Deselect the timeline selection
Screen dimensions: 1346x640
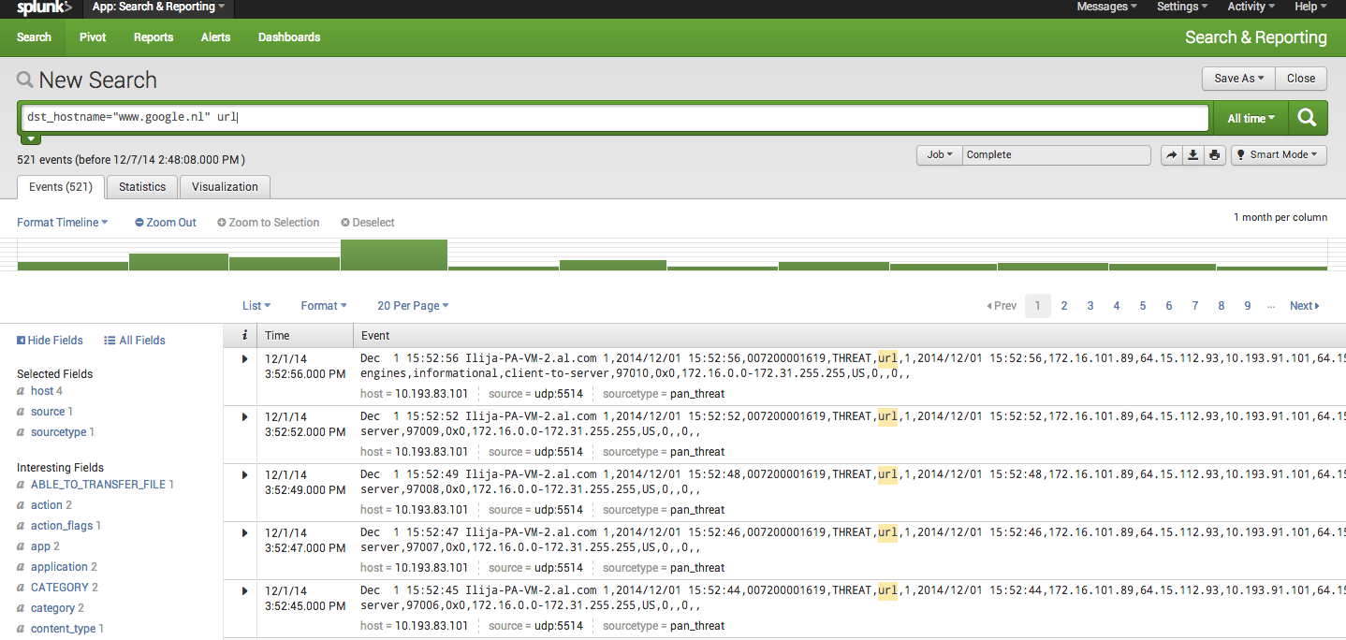[367, 222]
